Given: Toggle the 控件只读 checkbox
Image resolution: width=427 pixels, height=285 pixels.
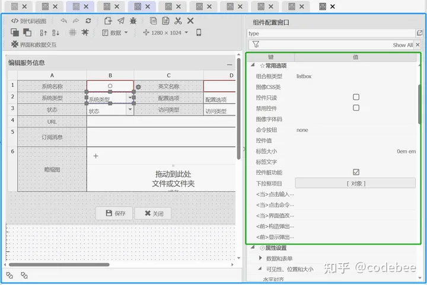Looking at the screenshot, I should point(356,97).
